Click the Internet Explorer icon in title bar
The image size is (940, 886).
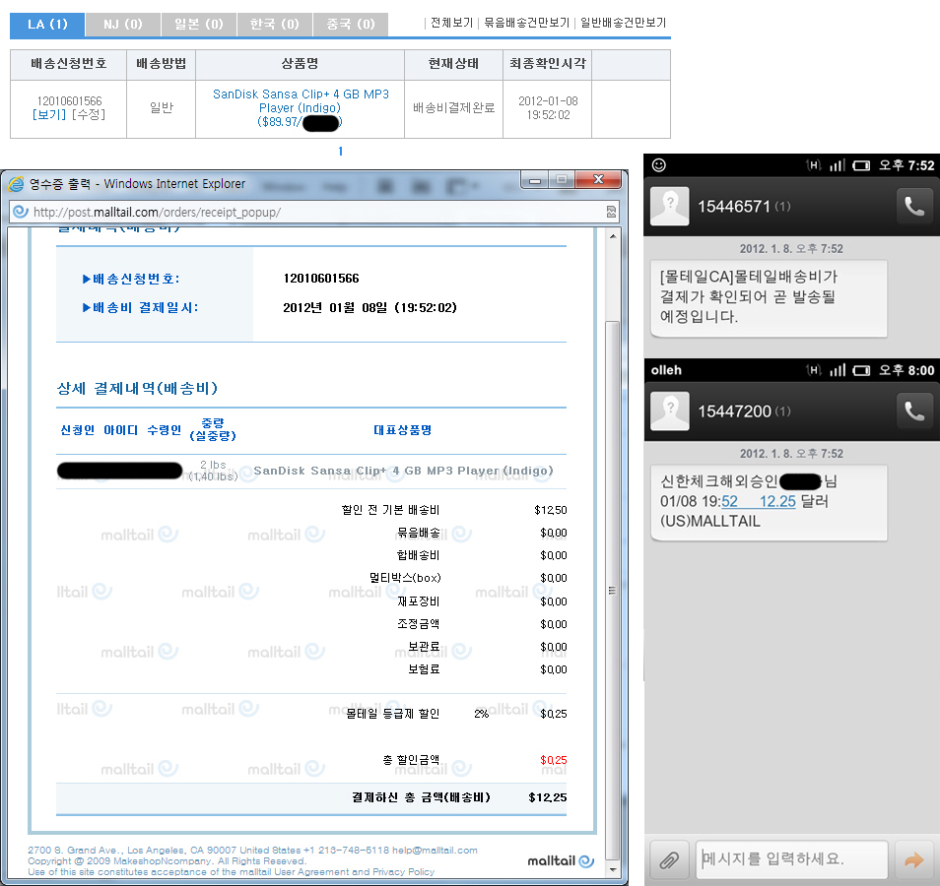point(16,184)
